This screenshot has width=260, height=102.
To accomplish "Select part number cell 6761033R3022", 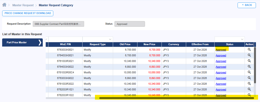I will click(x=65, y=84).
